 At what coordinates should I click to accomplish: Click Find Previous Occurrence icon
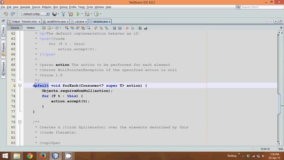(x=72, y=28)
